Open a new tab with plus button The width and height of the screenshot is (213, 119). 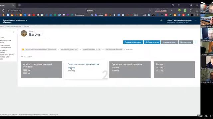19,5
